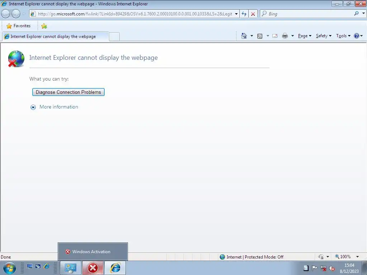
Task: Open the search provider dropdown arrow
Action: tap(363, 14)
